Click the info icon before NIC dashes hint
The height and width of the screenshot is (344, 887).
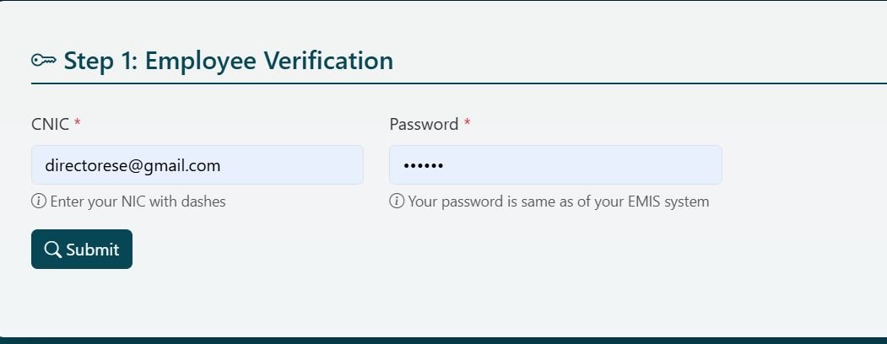click(x=38, y=202)
